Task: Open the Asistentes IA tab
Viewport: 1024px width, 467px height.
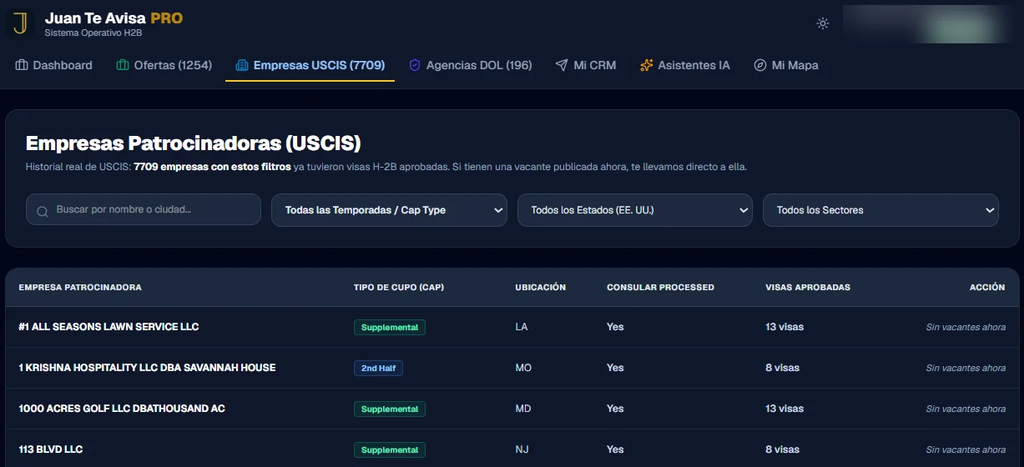Action: pyautogui.click(x=685, y=65)
